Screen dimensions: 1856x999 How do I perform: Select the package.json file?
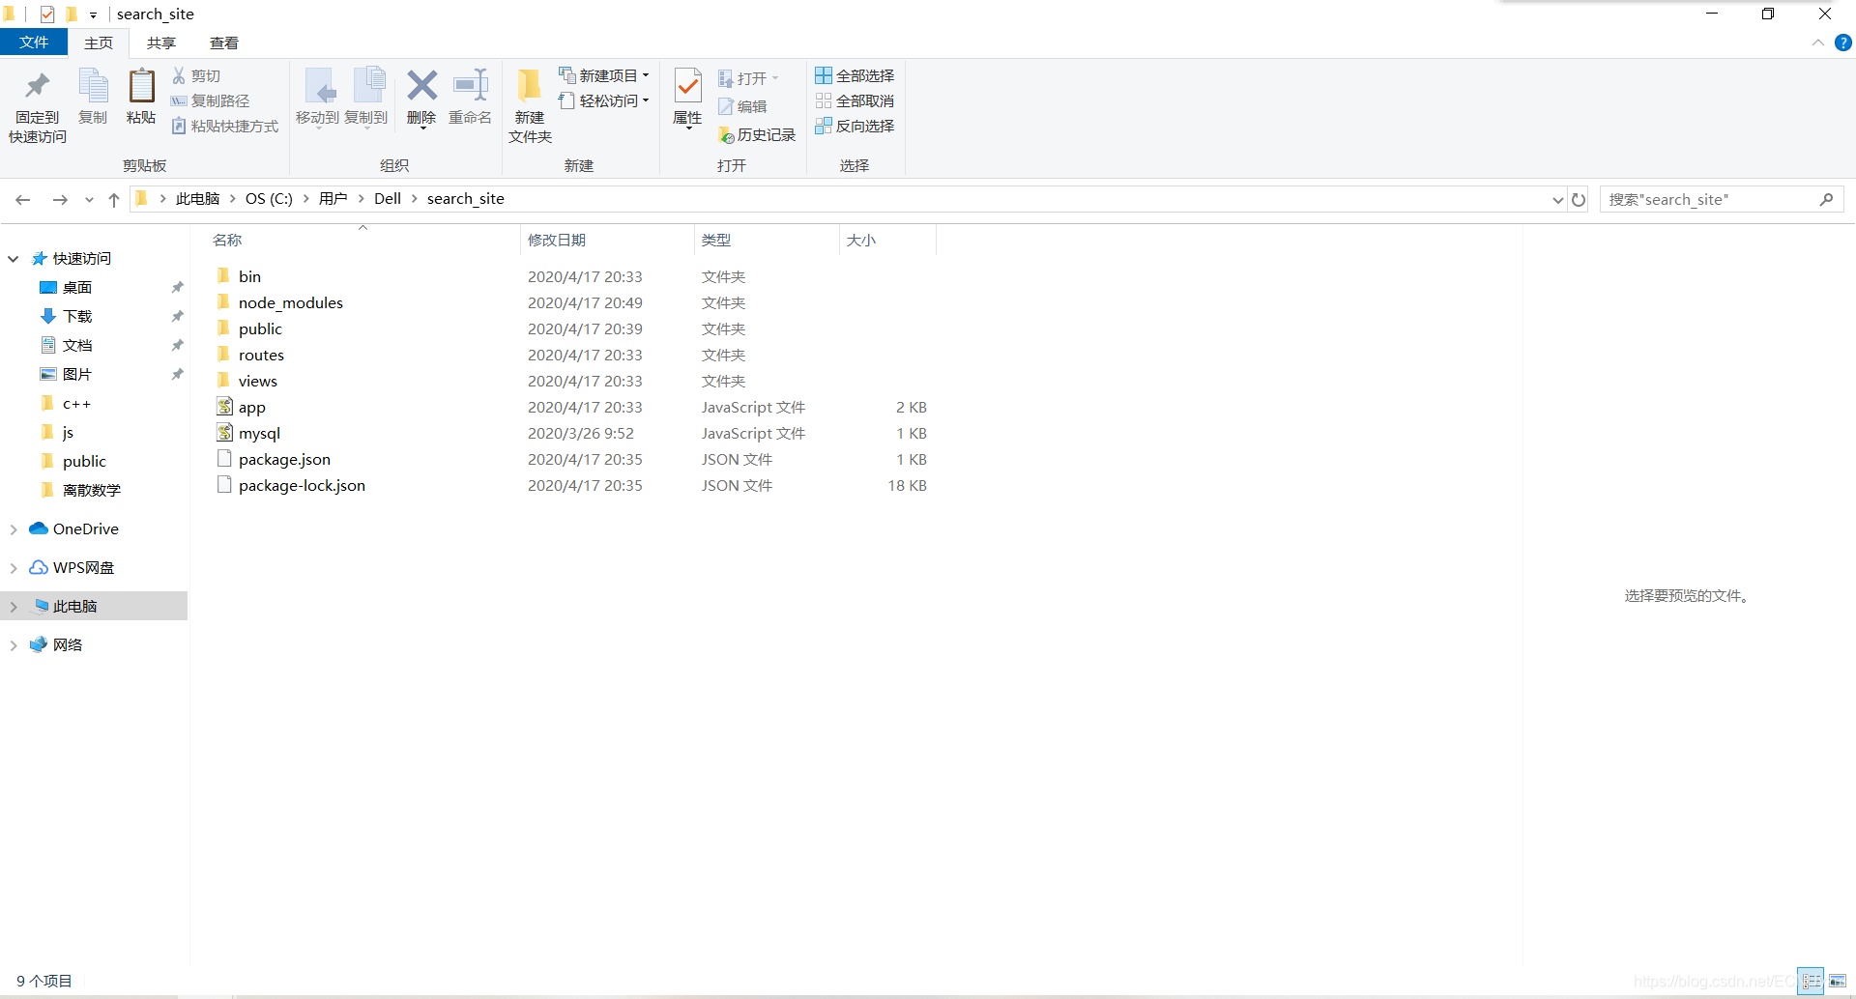pos(284,459)
